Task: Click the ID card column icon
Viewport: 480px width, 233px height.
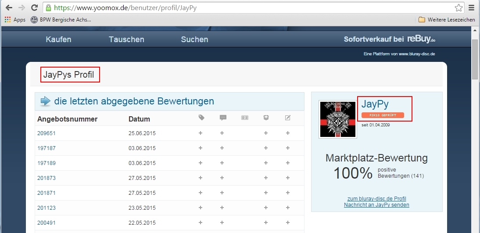Action: click(244, 118)
